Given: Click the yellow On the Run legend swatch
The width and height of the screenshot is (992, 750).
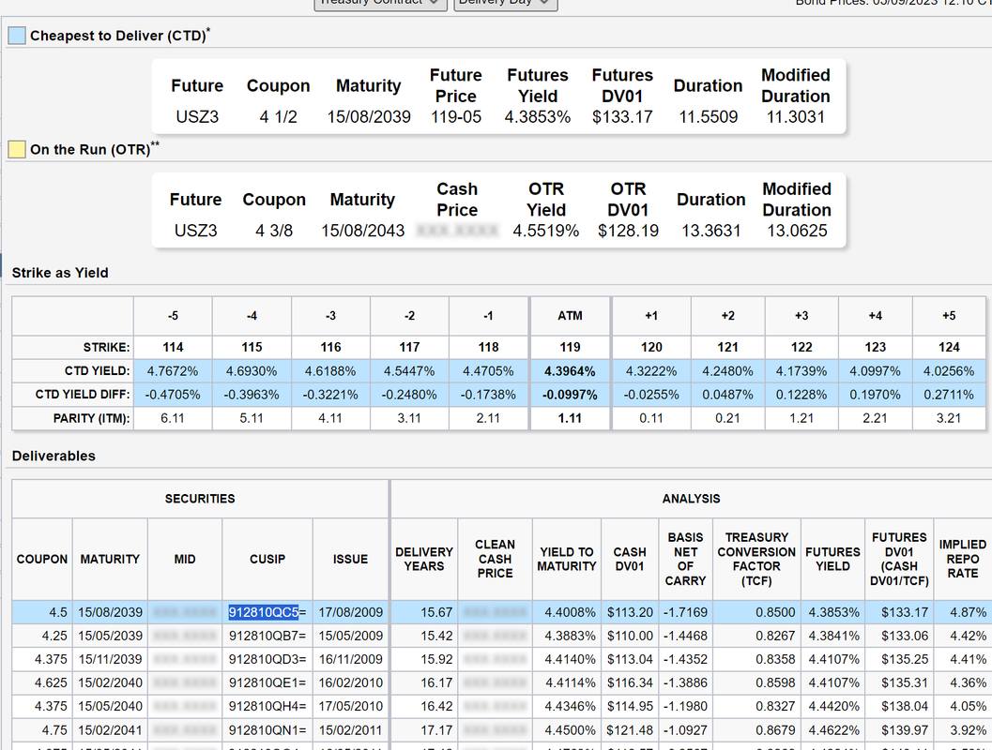Looking at the screenshot, I should coord(17,150).
